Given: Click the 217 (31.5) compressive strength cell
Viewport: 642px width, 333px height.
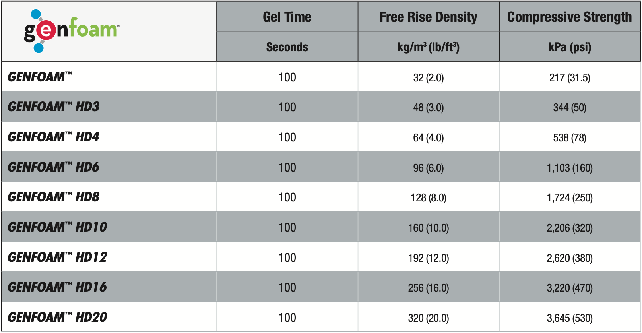Looking at the screenshot, I should coord(570,77).
